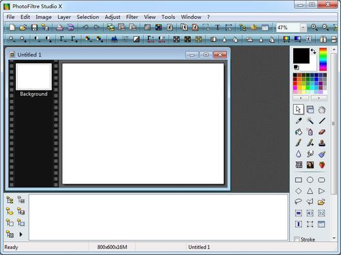Click the Gradient icon in filter toolbar

click(x=297, y=39)
